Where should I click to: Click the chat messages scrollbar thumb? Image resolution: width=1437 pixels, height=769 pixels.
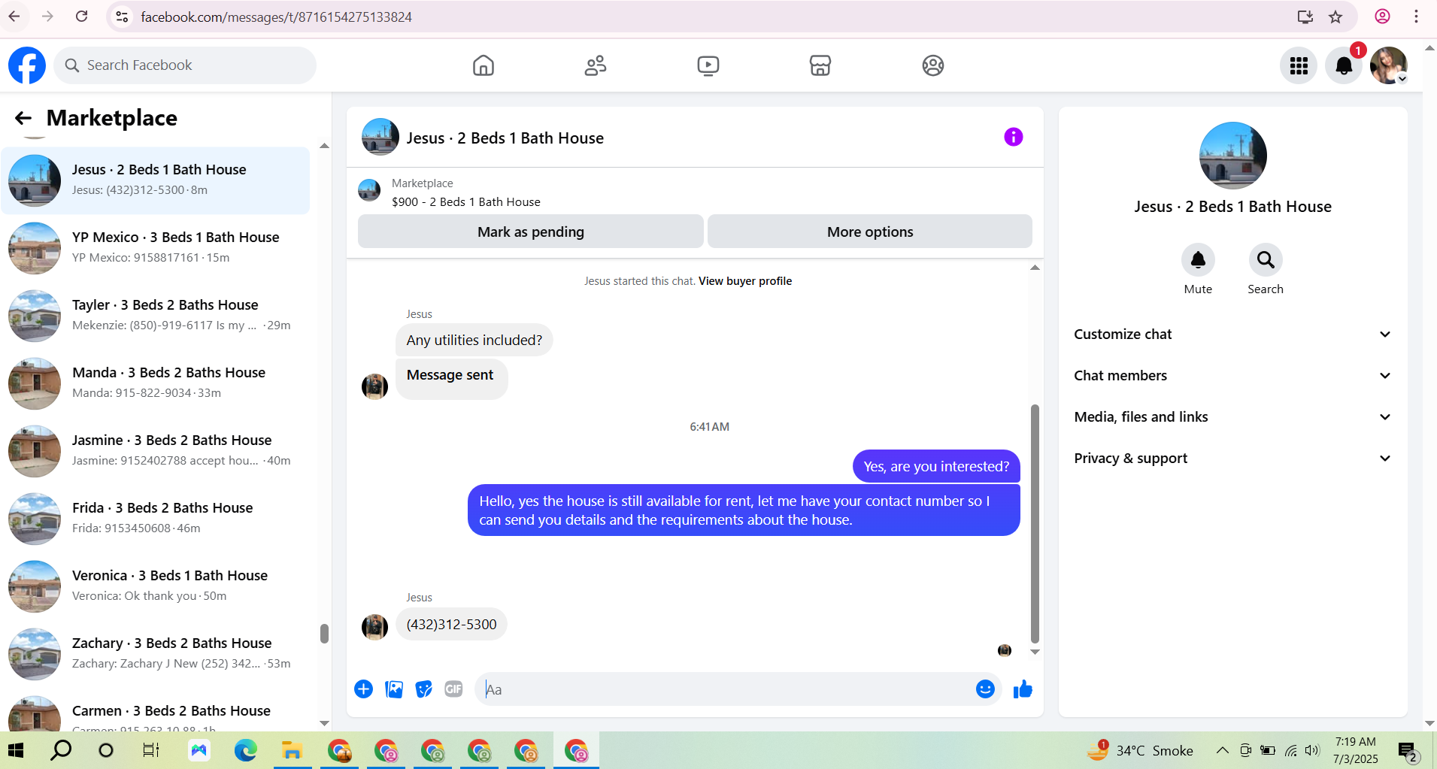point(1035,524)
